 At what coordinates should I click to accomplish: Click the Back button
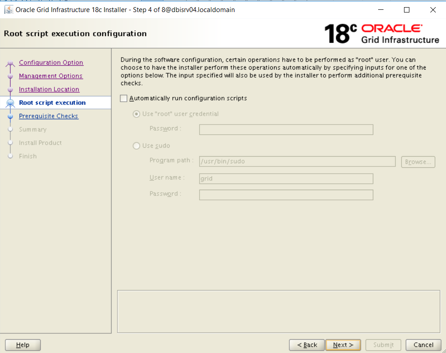tap(307, 345)
